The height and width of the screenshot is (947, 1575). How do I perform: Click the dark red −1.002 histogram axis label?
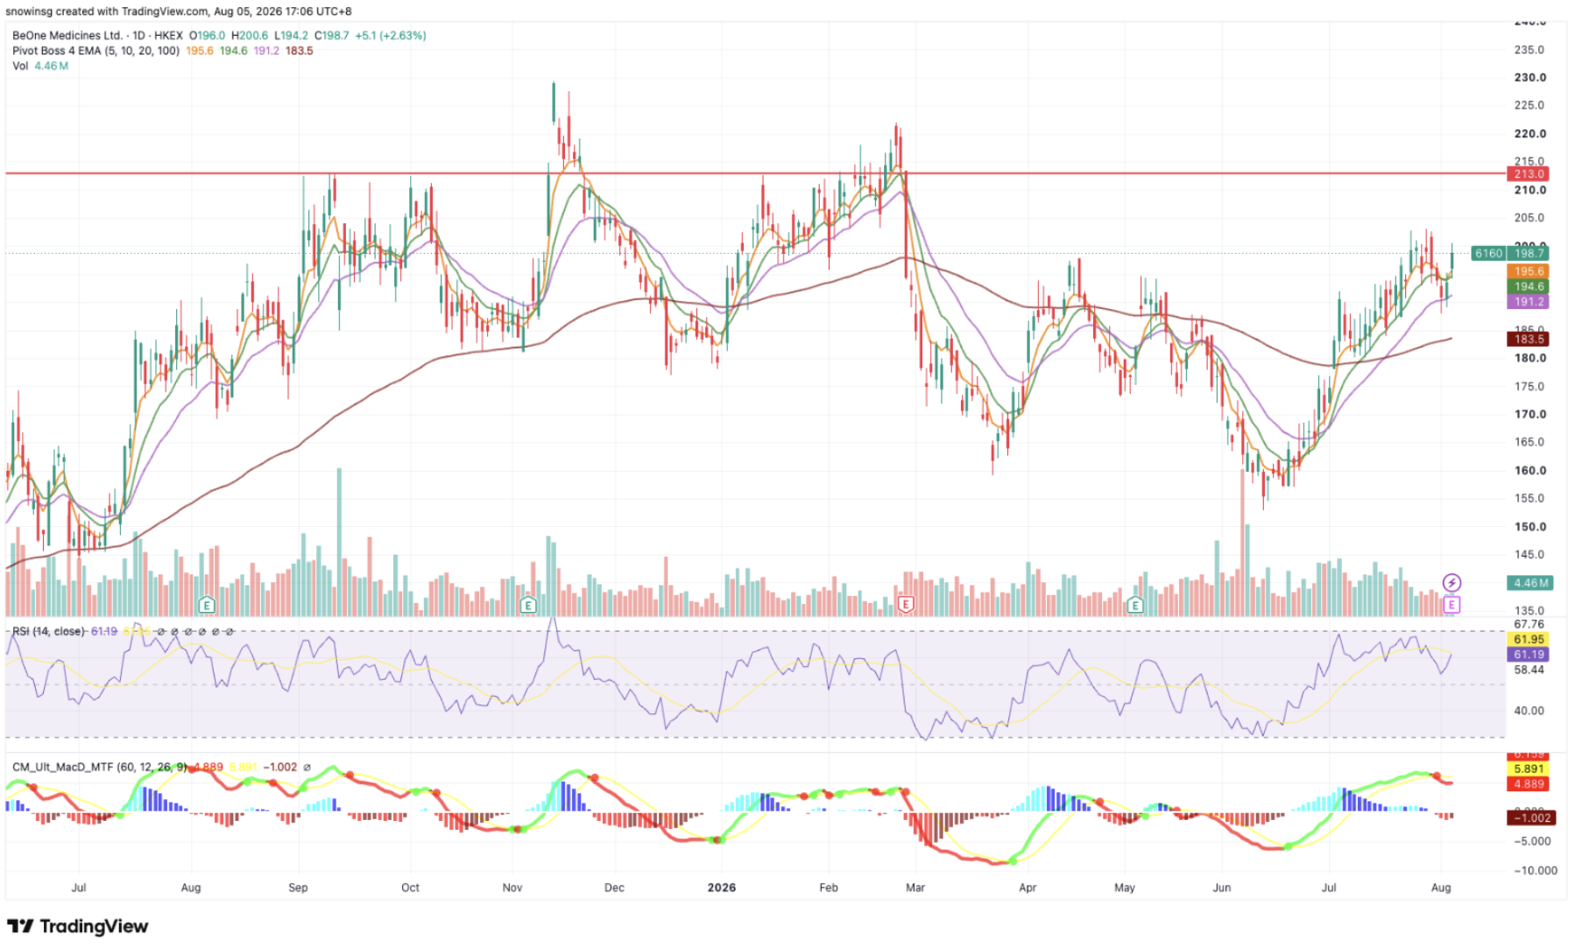1530,817
